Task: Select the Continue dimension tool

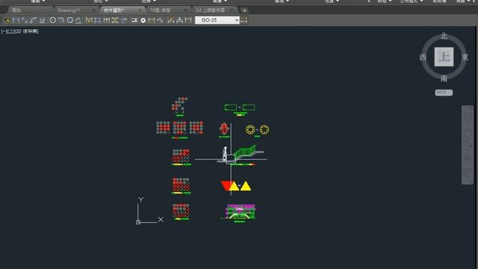Action: coord(106,20)
